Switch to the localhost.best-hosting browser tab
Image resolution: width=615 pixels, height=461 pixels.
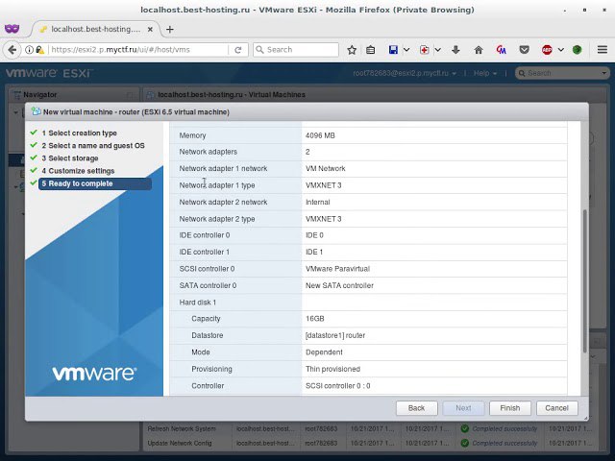pyautogui.click(x=95, y=30)
